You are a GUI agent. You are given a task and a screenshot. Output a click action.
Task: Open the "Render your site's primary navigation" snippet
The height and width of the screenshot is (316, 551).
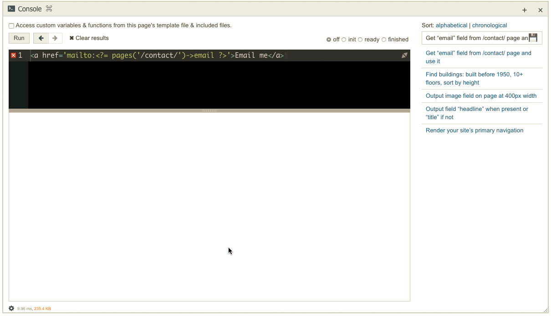click(474, 130)
